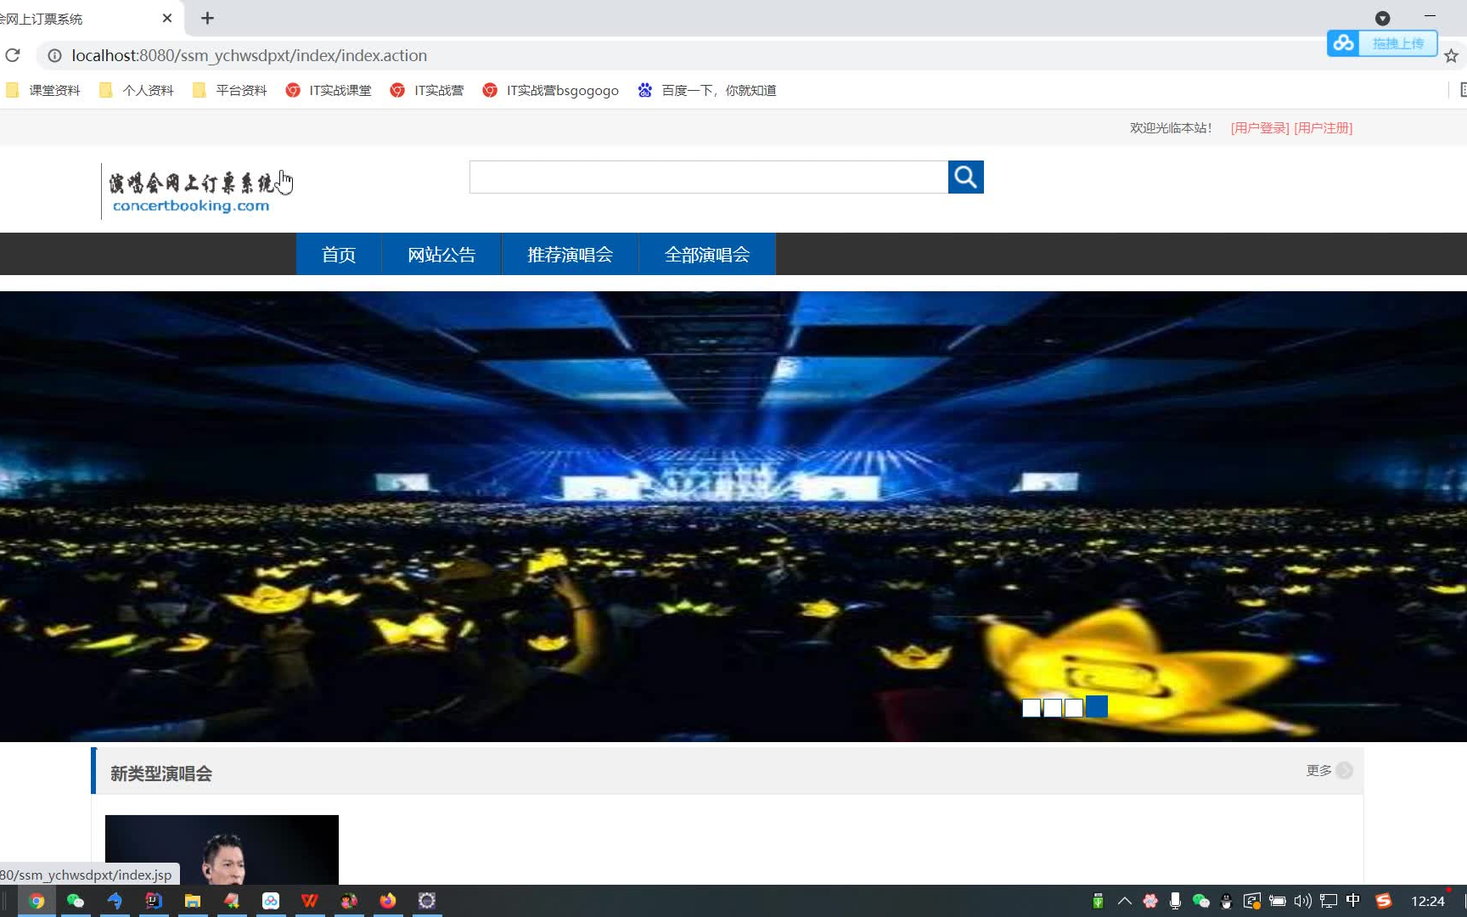Open the 个人资料 bookmarks folder
The height and width of the screenshot is (917, 1467).
click(135, 90)
